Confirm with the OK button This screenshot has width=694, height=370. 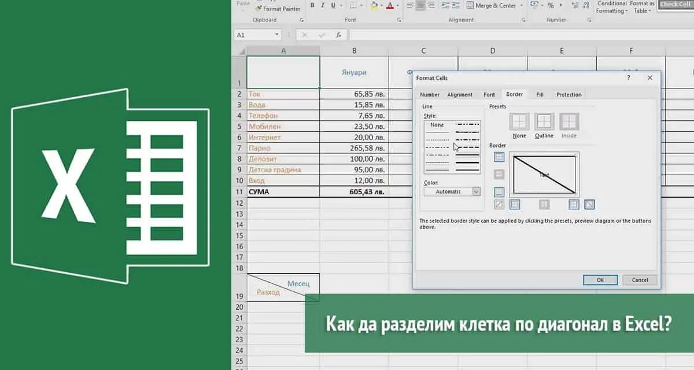[600, 280]
